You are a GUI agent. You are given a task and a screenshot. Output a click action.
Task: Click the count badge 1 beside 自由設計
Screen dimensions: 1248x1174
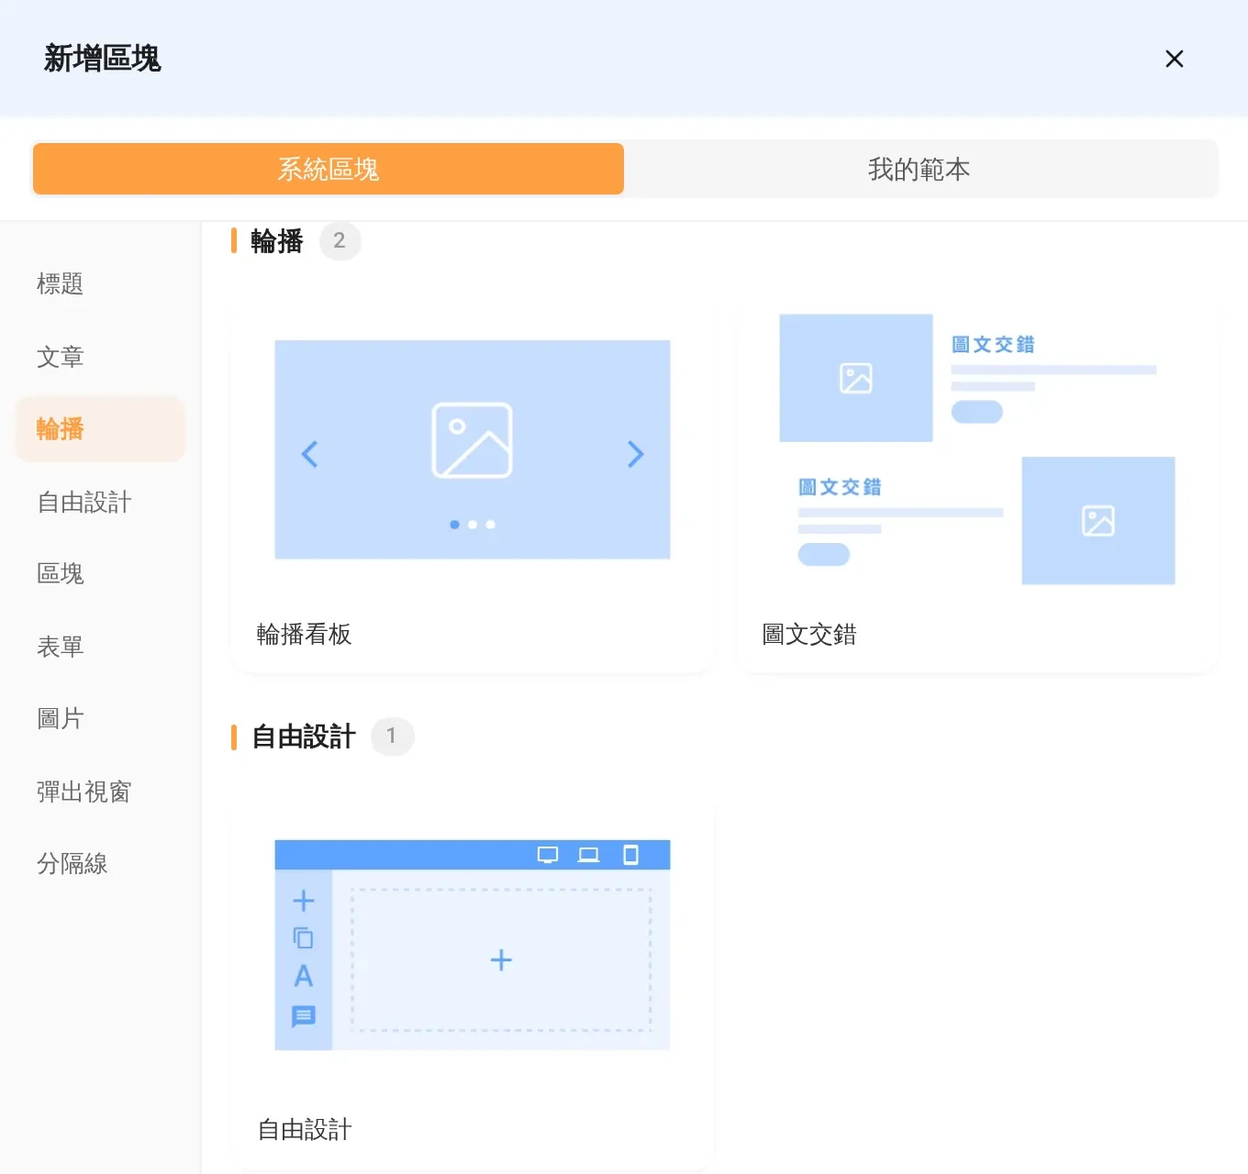pyautogui.click(x=392, y=737)
